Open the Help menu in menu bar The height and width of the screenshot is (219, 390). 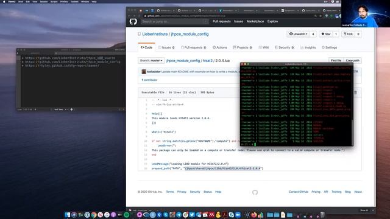[x=94, y=1]
